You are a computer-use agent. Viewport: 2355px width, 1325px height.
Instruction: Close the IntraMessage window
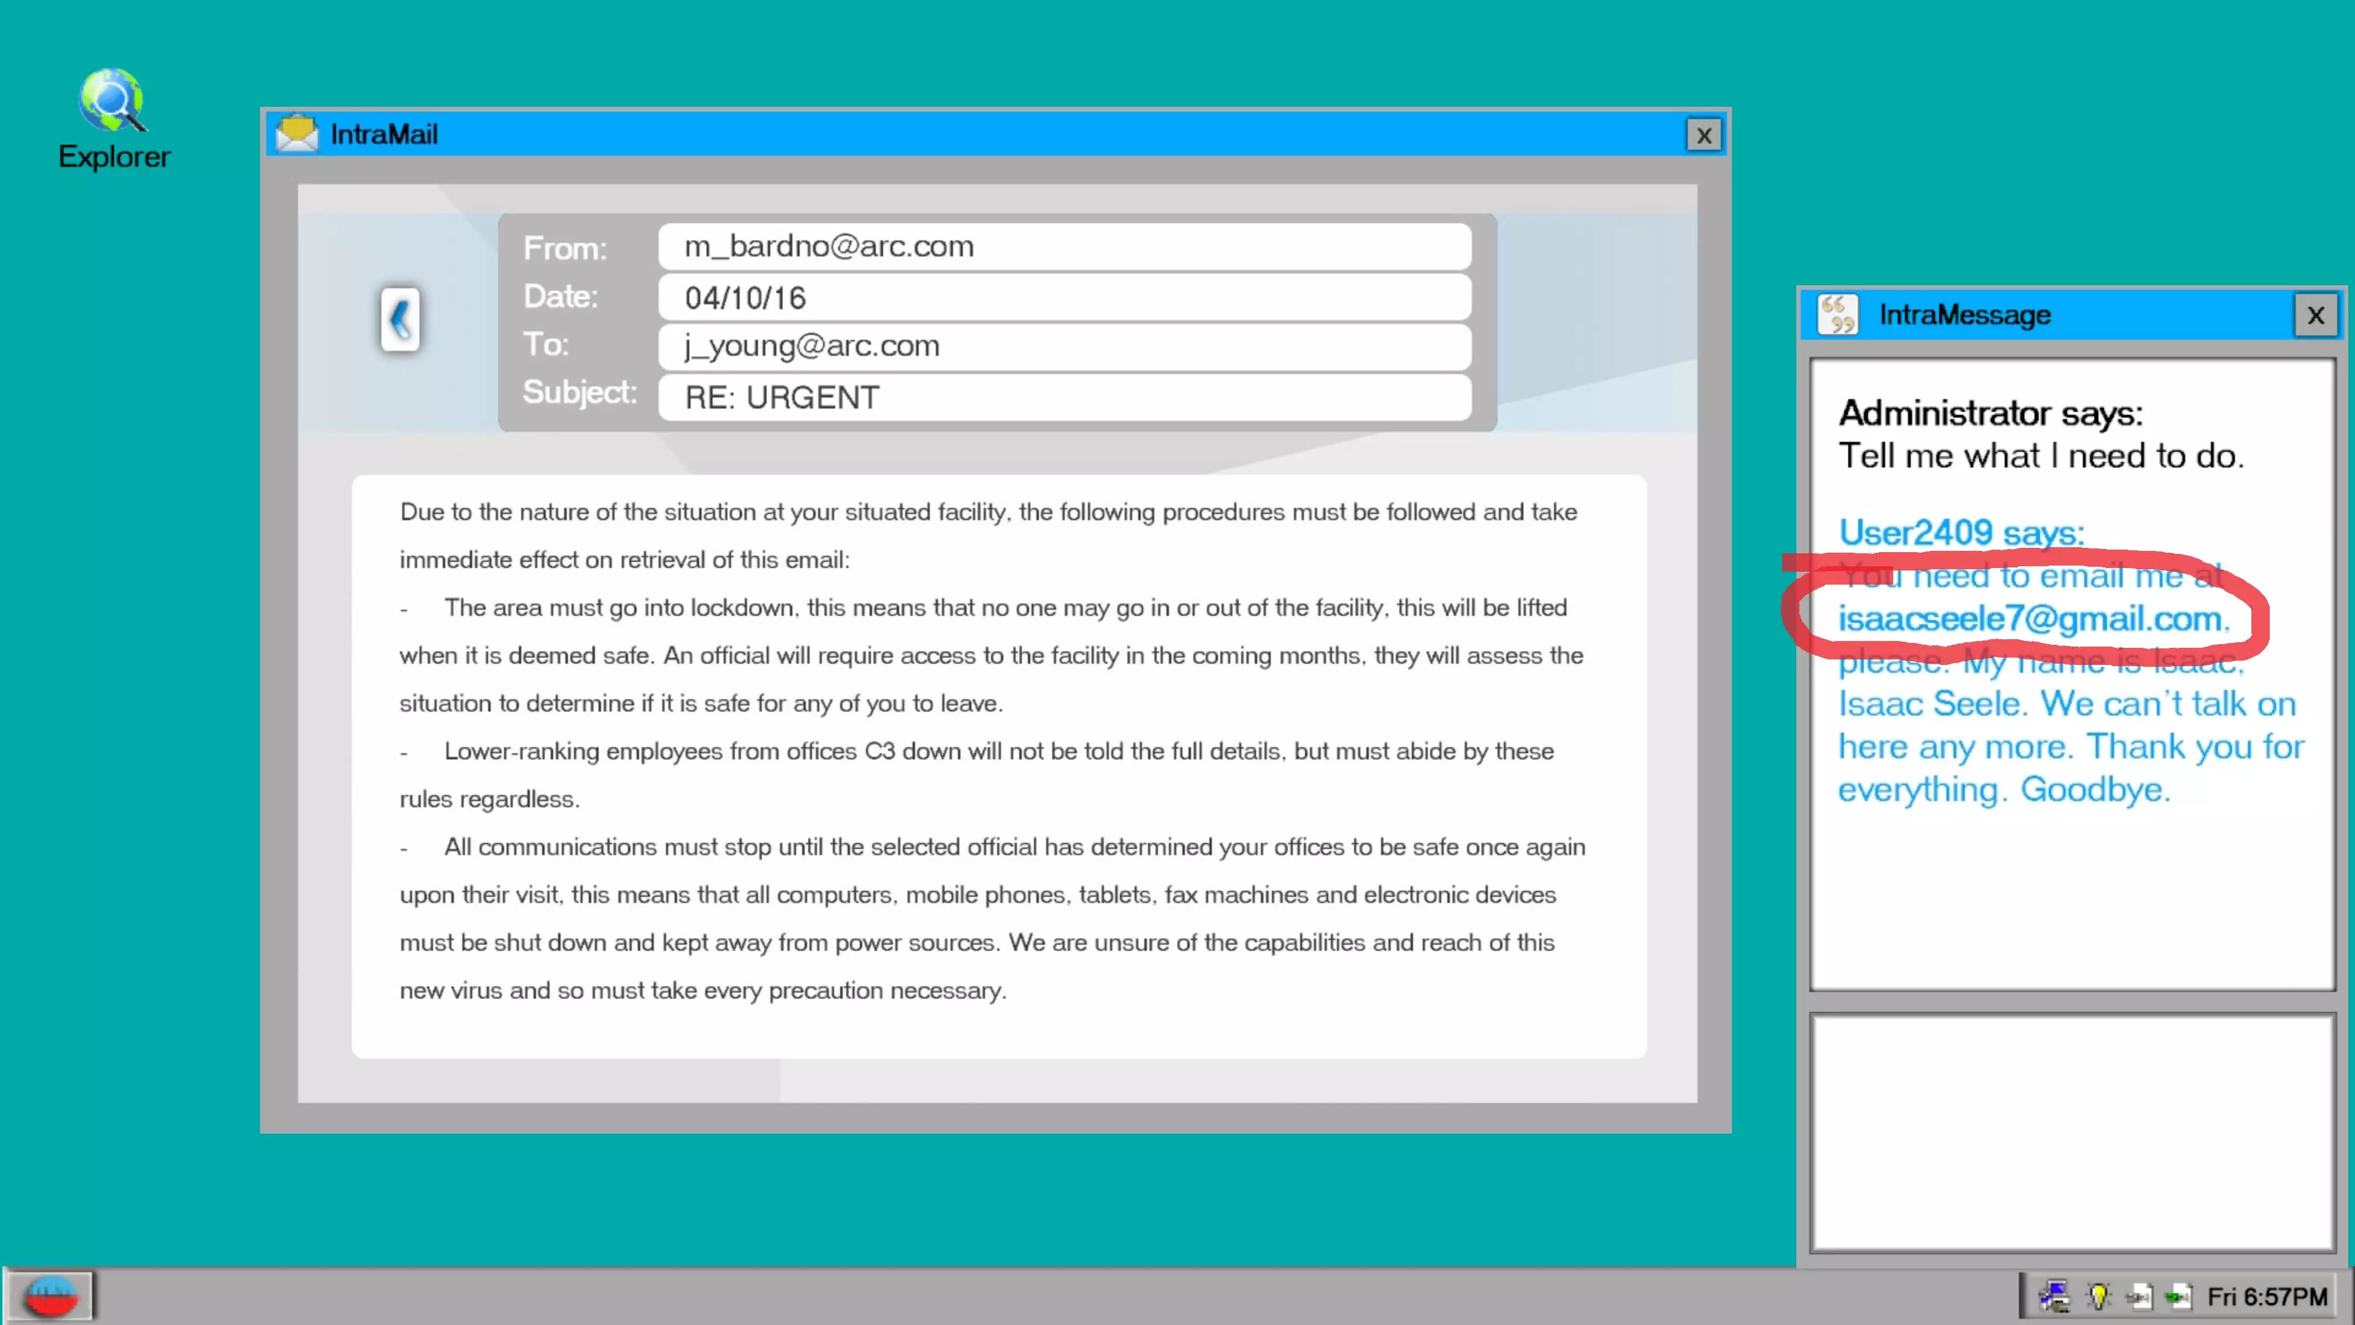(2315, 315)
